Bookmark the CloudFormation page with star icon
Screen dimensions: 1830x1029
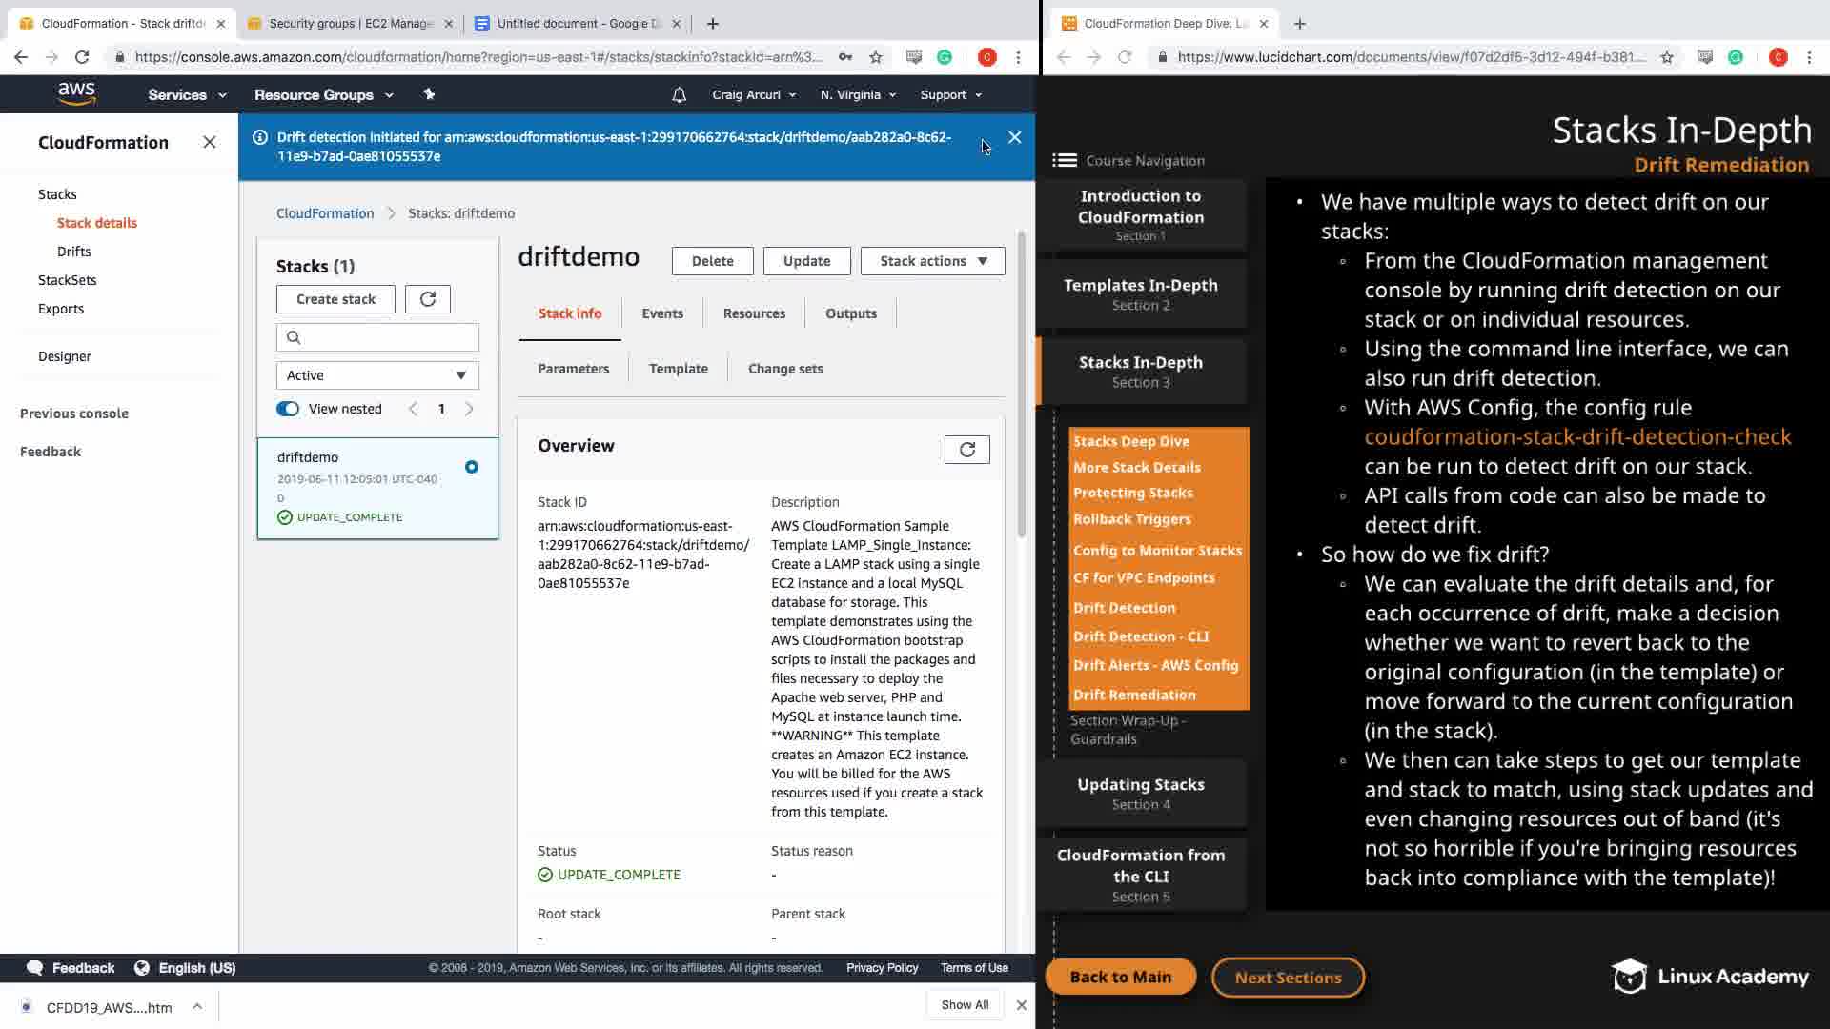click(876, 57)
